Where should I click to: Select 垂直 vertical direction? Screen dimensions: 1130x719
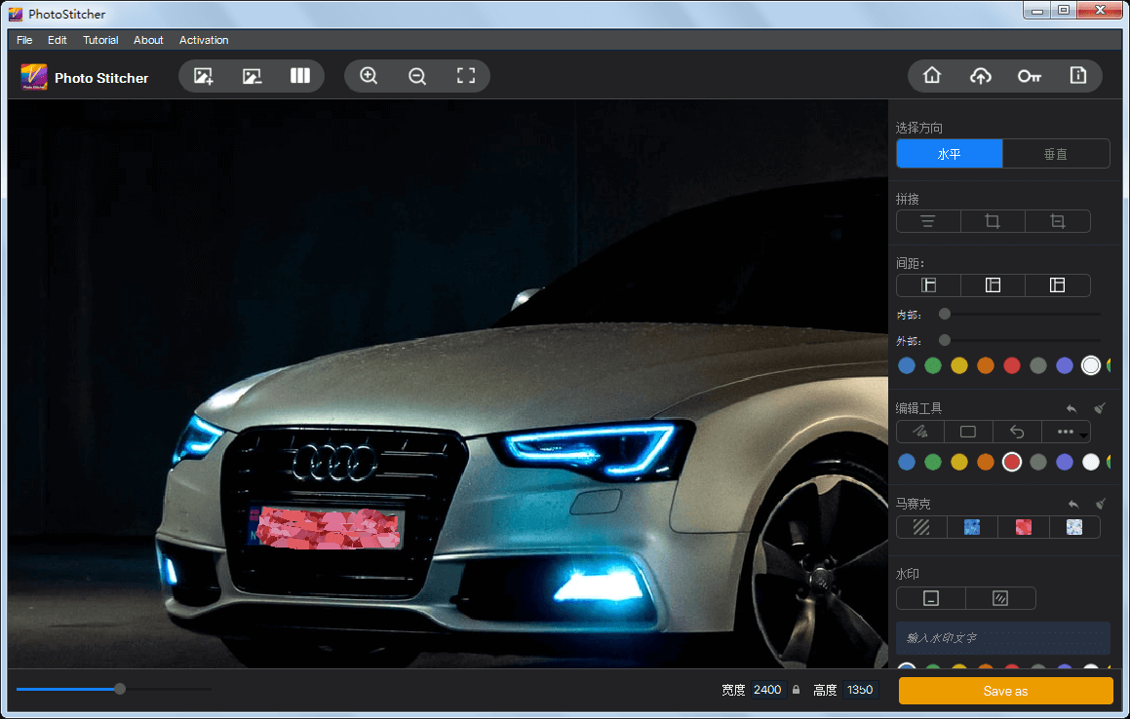click(1056, 154)
